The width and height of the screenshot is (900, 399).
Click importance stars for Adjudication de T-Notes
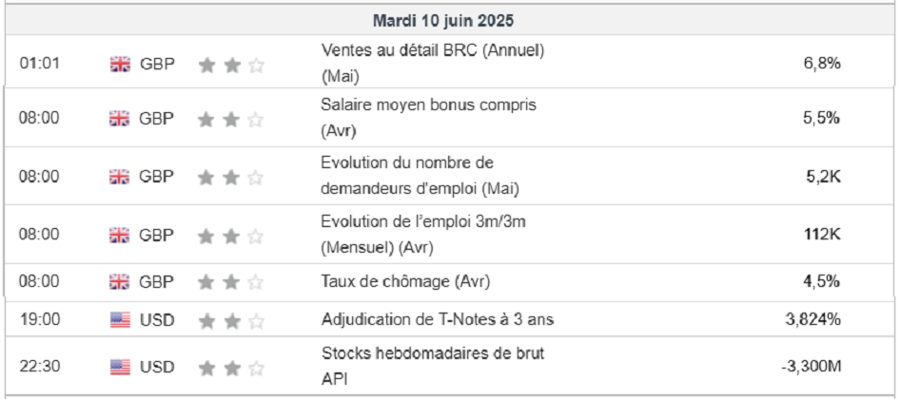(231, 320)
